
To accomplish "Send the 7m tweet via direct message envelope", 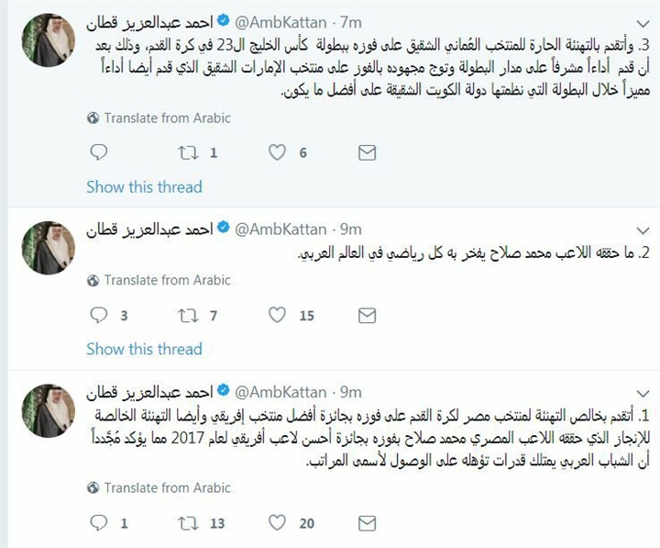I will (x=367, y=152).
